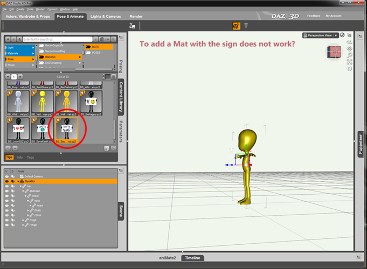Open the Render menu
Screen dimensions: 367x269
click(x=40, y=9)
